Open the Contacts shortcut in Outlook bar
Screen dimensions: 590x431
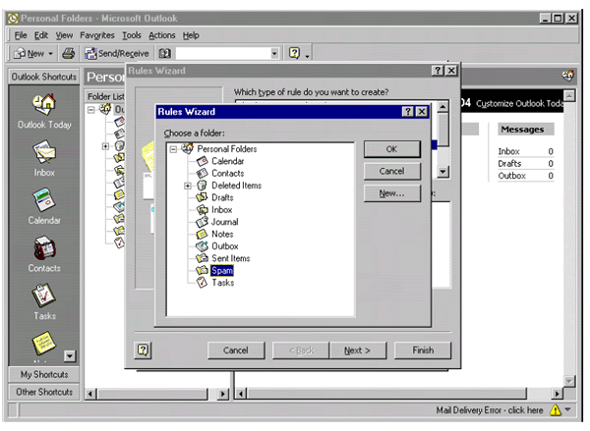point(44,247)
